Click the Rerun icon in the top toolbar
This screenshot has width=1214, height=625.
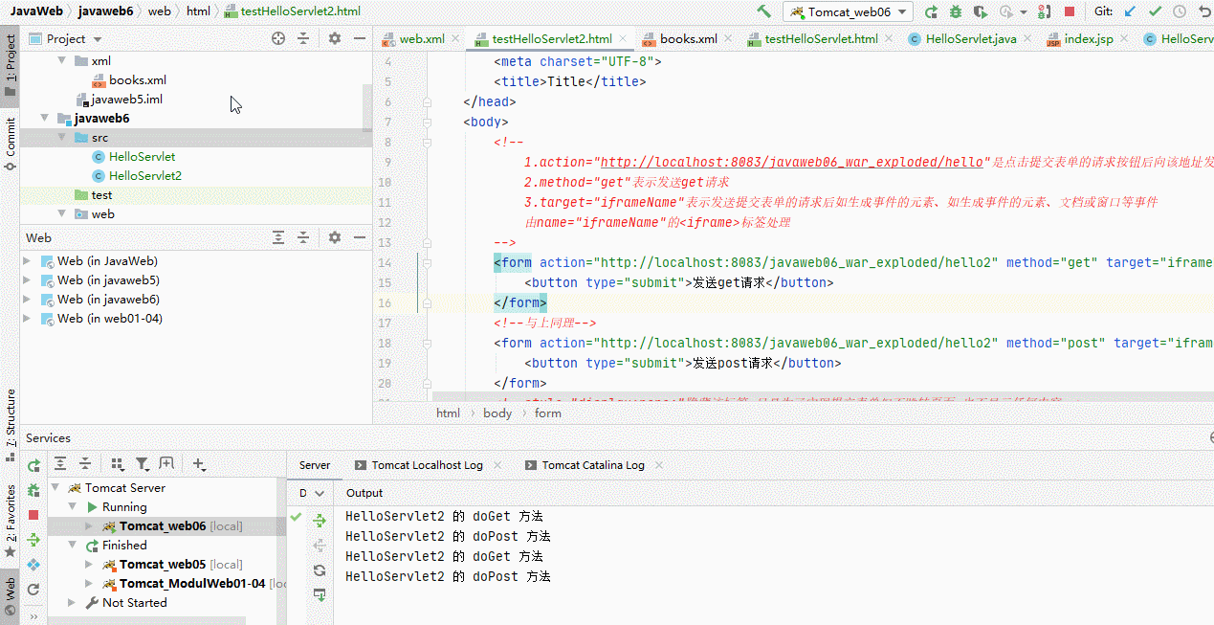coord(931,11)
